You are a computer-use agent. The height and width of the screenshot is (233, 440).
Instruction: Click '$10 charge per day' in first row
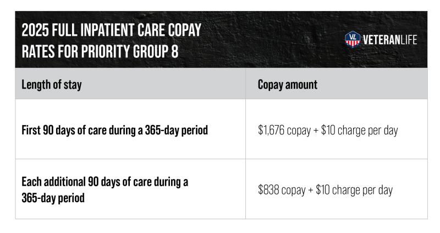coord(360,130)
